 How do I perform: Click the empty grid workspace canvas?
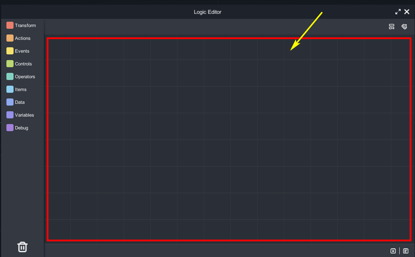[x=228, y=142]
